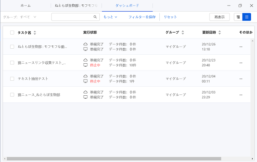Image resolution: width=257 pixels, height=162 pixels.
Task: Select the blue flat list view icon
Action: tap(247, 17)
